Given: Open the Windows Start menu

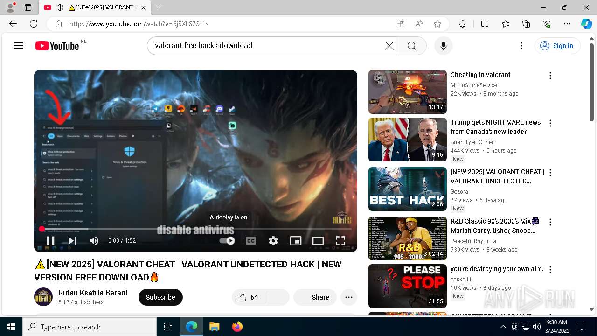Looking at the screenshot, I should pyautogui.click(x=11, y=327).
